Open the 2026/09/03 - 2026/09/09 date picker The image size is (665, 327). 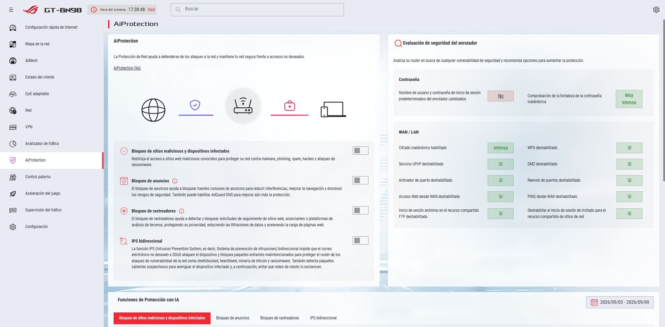[620, 302]
